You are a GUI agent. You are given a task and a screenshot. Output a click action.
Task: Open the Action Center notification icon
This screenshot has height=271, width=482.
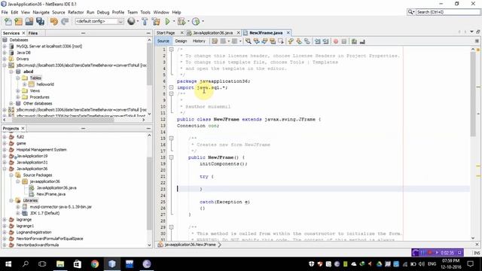[x=470, y=263]
